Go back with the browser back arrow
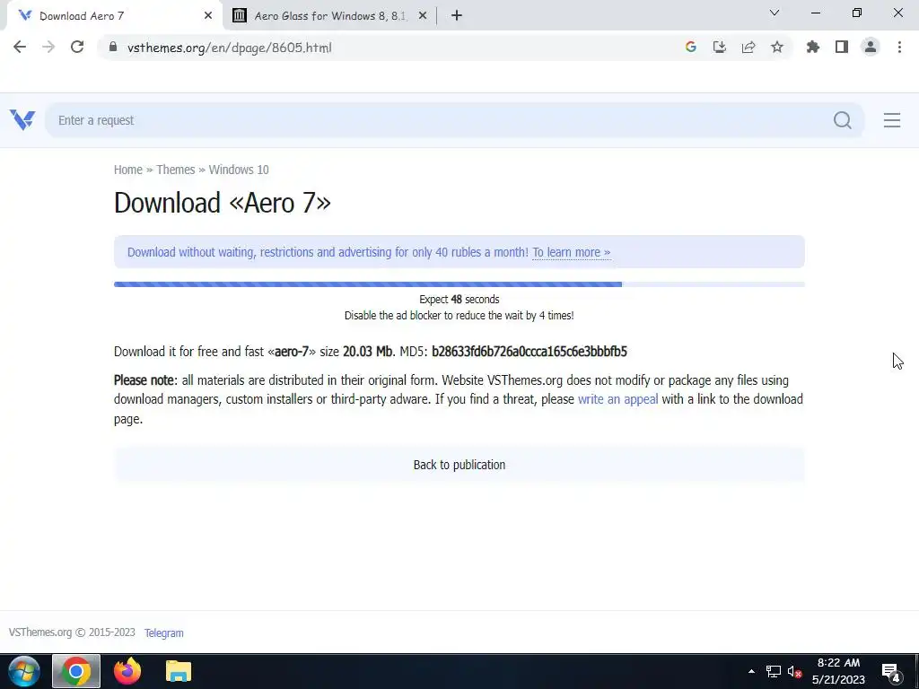This screenshot has width=919, height=689. click(20, 47)
